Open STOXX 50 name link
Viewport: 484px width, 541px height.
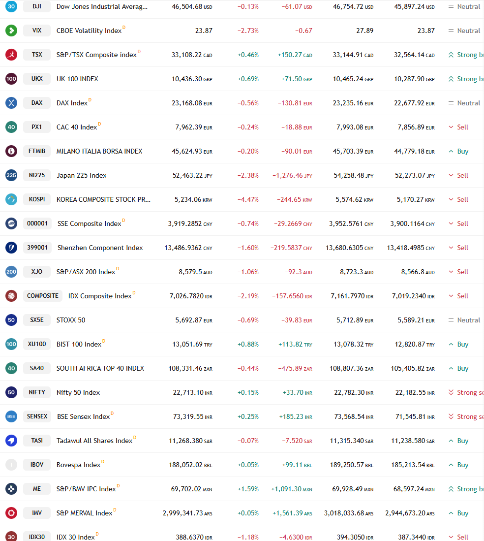coord(71,320)
